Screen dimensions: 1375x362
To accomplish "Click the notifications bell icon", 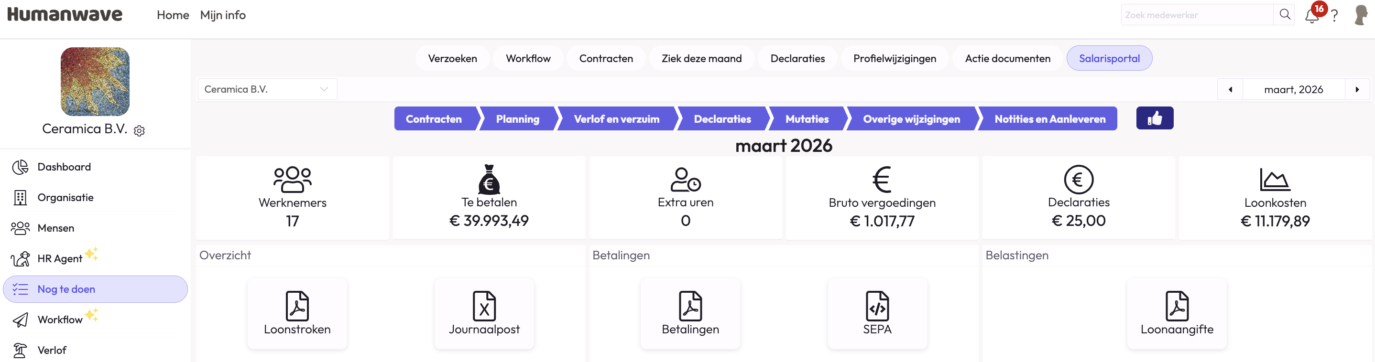I will click(x=1311, y=15).
